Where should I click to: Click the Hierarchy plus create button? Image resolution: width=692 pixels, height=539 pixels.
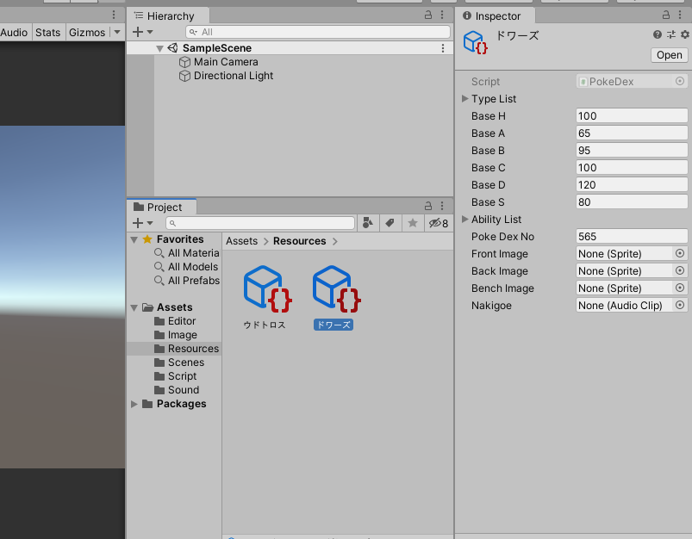pyautogui.click(x=138, y=32)
